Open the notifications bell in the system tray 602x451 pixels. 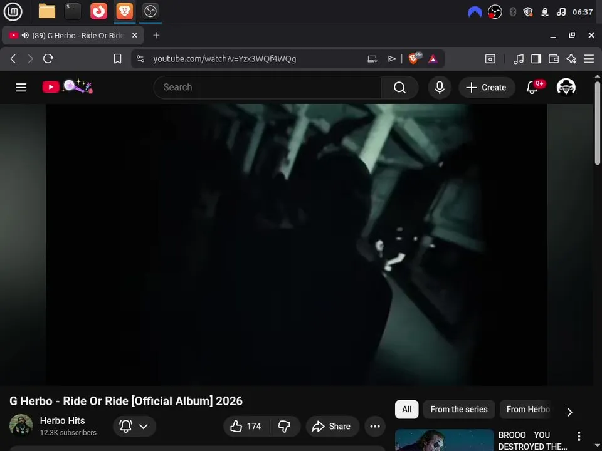(545, 12)
